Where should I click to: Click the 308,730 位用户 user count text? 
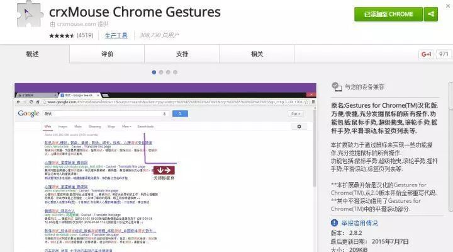tap(159, 35)
